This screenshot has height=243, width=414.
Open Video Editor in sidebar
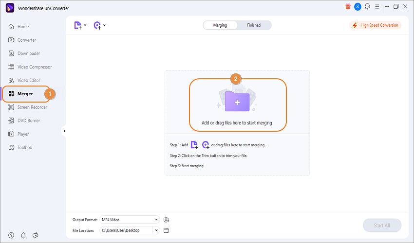click(x=24, y=80)
